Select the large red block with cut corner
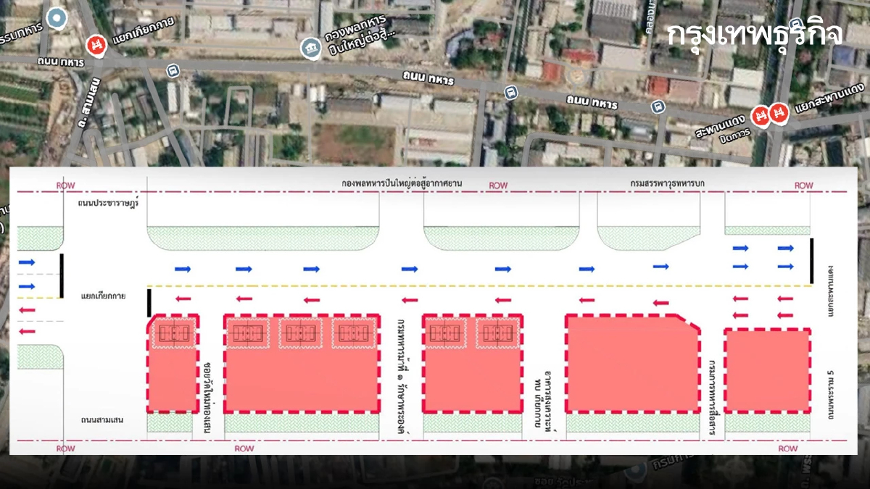The width and height of the screenshot is (870, 489). pos(633,363)
